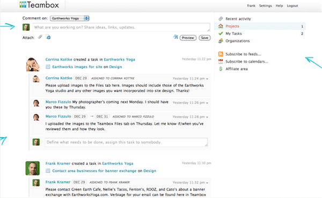Viewport: 322px width, 198px height.
Task: Click Logout in the top navigation
Action: point(292,6)
